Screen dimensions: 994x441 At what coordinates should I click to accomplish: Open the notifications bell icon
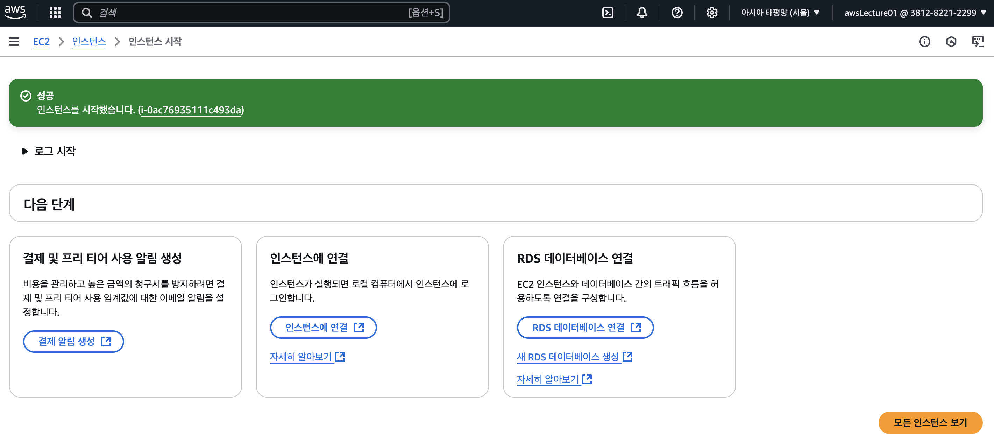(642, 13)
